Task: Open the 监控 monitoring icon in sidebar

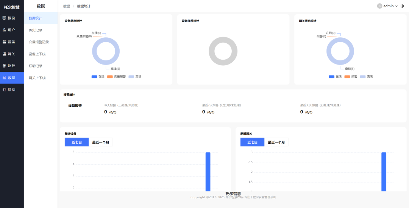Action: [4, 66]
